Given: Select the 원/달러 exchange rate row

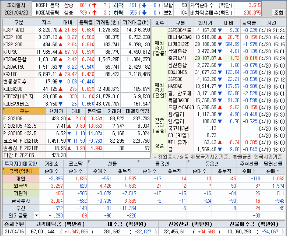Looking at the screenshot, I should click(x=226, y=114).
